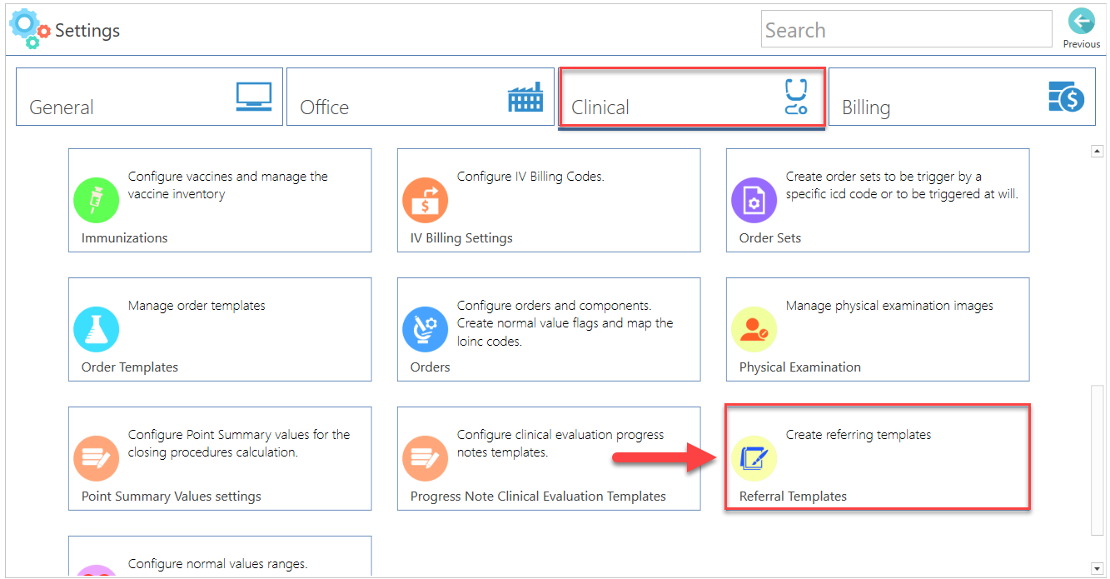Click the Referral Templates notepad icon
This screenshot has width=1110, height=579.
[754, 458]
